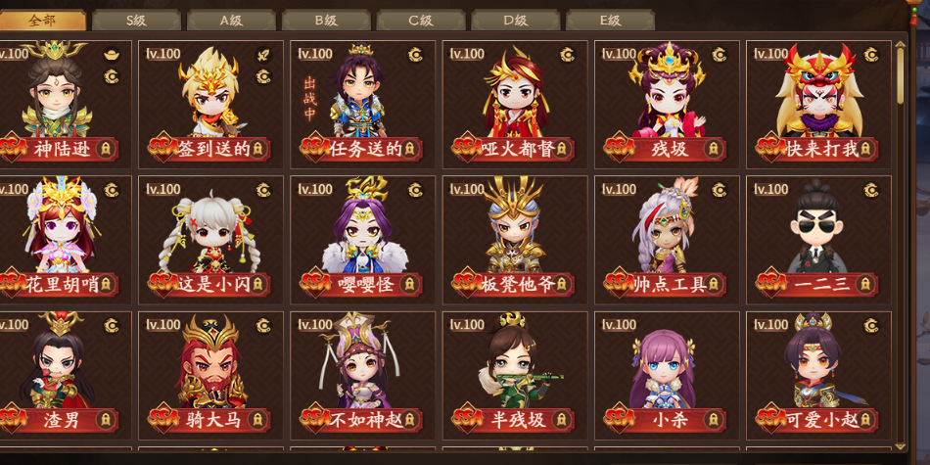
Task: Switch to the C级 tab
Action: [x=421, y=21]
